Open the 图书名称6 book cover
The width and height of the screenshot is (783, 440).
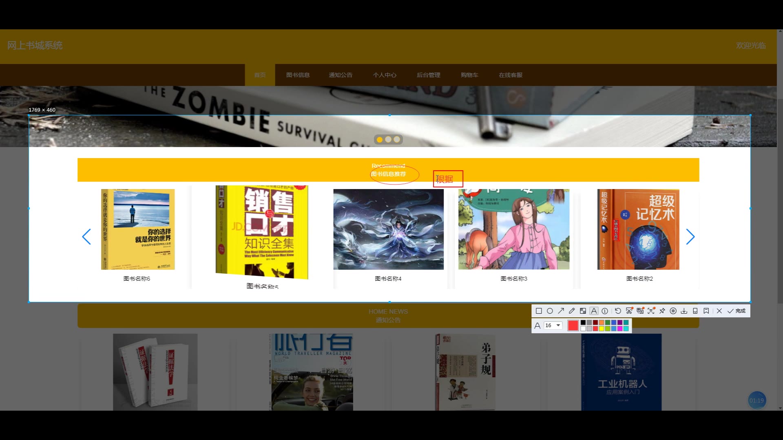138,229
